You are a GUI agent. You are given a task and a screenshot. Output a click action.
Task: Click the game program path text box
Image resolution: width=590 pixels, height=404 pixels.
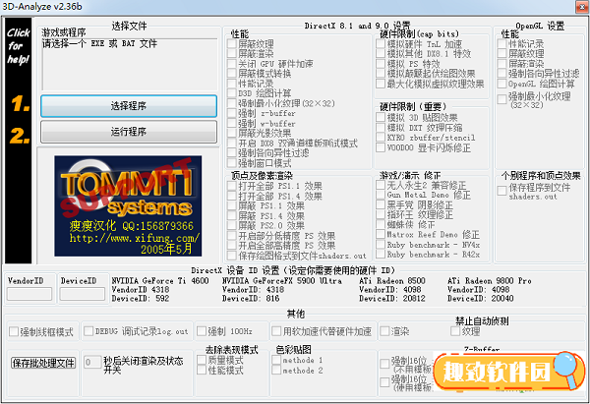[128, 63]
